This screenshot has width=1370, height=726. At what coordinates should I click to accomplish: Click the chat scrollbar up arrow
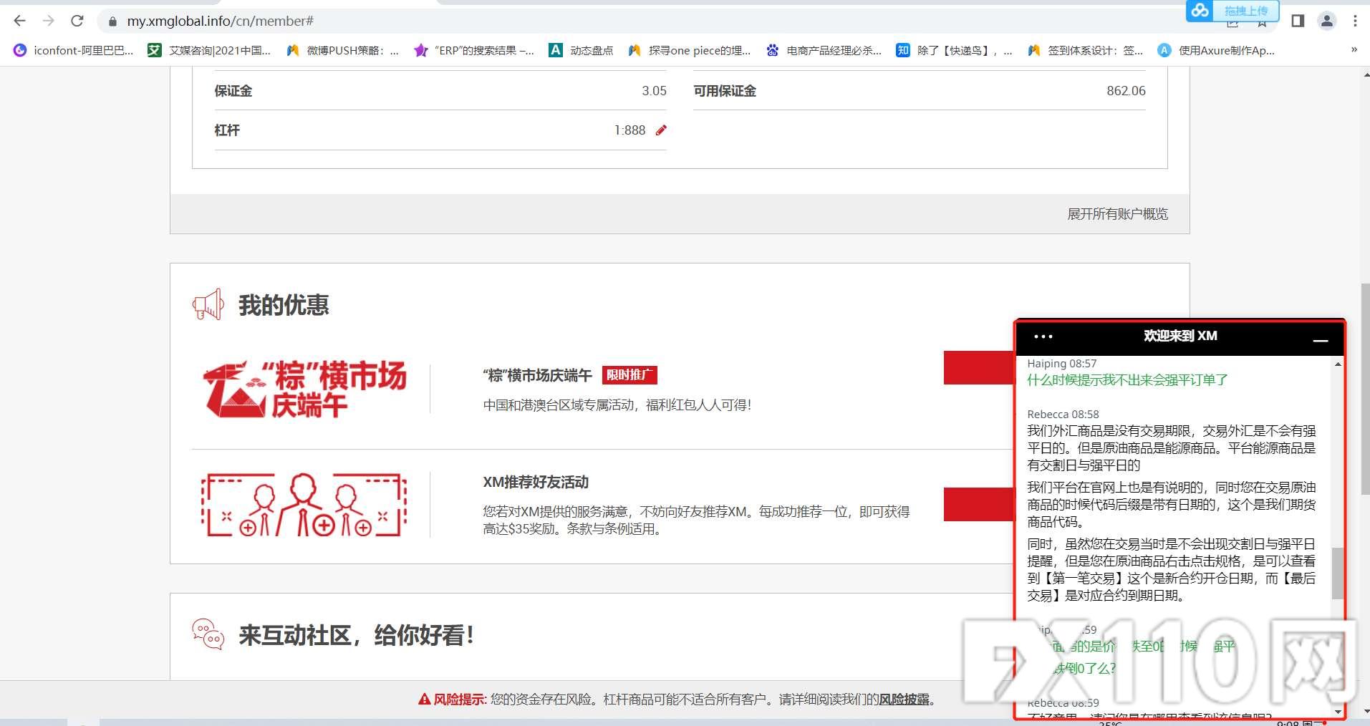click(x=1337, y=364)
